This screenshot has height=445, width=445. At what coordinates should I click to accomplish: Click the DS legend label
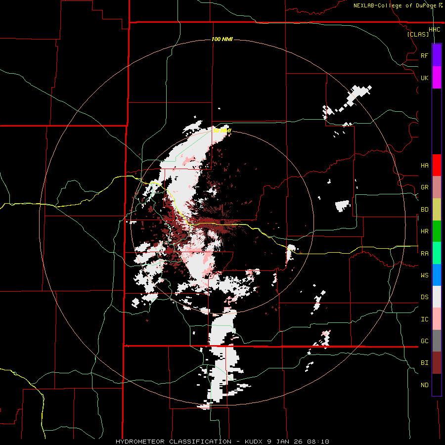(424, 297)
